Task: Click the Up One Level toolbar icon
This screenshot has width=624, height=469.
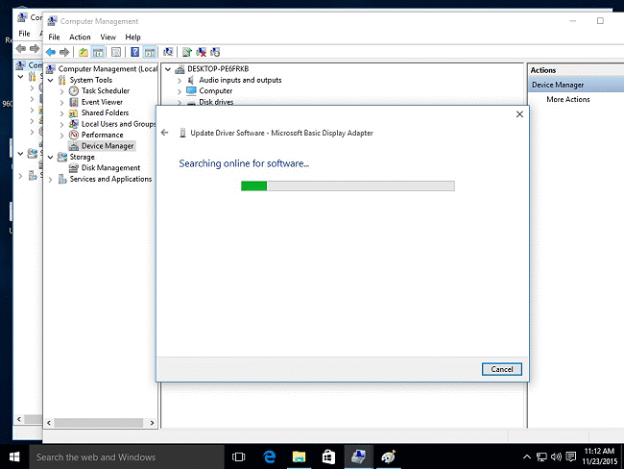Action: pos(84,52)
